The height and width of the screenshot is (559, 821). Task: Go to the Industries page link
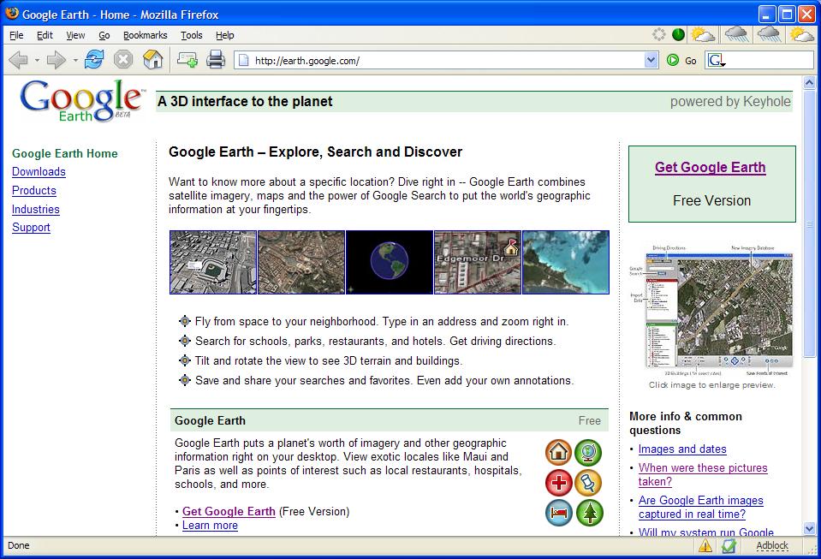click(36, 210)
